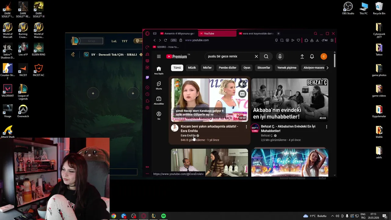This screenshot has height=220, width=391.
Task: Open more options in Opera sidebar bottom
Action: point(147,174)
